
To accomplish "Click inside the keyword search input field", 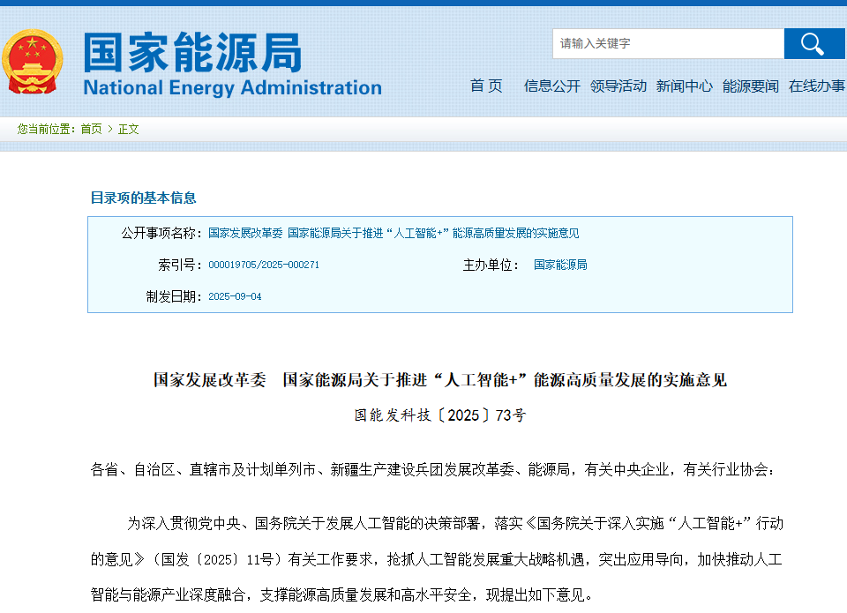I will [x=668, y=43].
